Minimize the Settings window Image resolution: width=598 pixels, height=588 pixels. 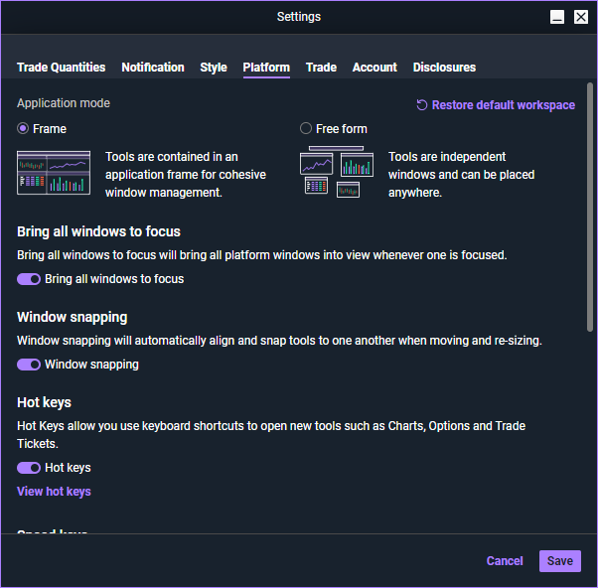pyautogui.click(x=557, y=17)
